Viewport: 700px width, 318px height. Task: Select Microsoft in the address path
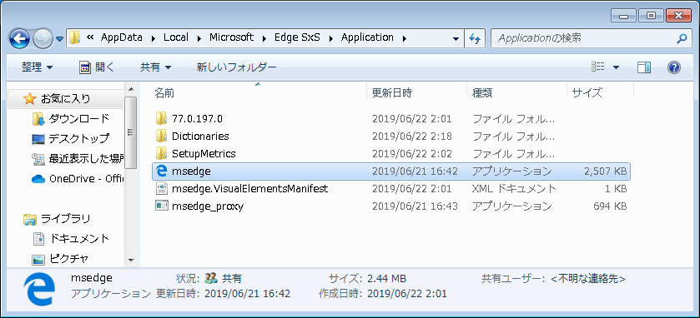231,37
